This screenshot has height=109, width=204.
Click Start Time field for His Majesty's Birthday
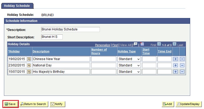(149, 72)
